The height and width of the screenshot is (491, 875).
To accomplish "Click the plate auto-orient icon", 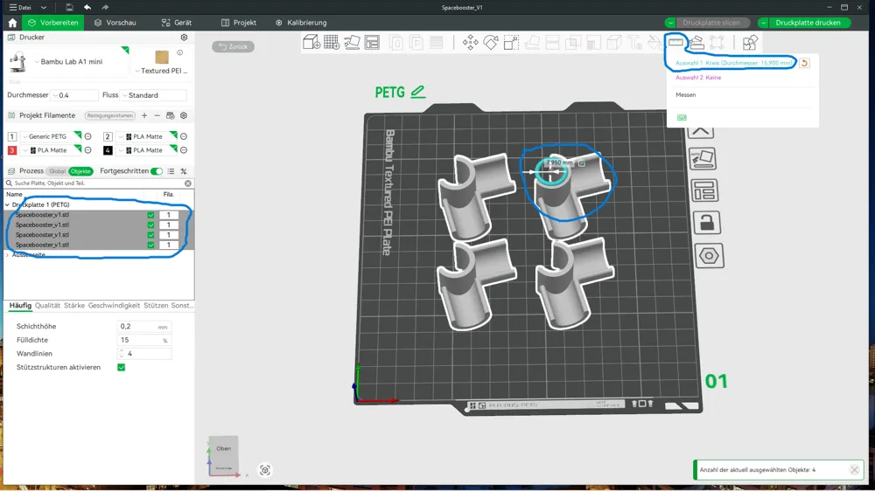I will click(703, 159).
